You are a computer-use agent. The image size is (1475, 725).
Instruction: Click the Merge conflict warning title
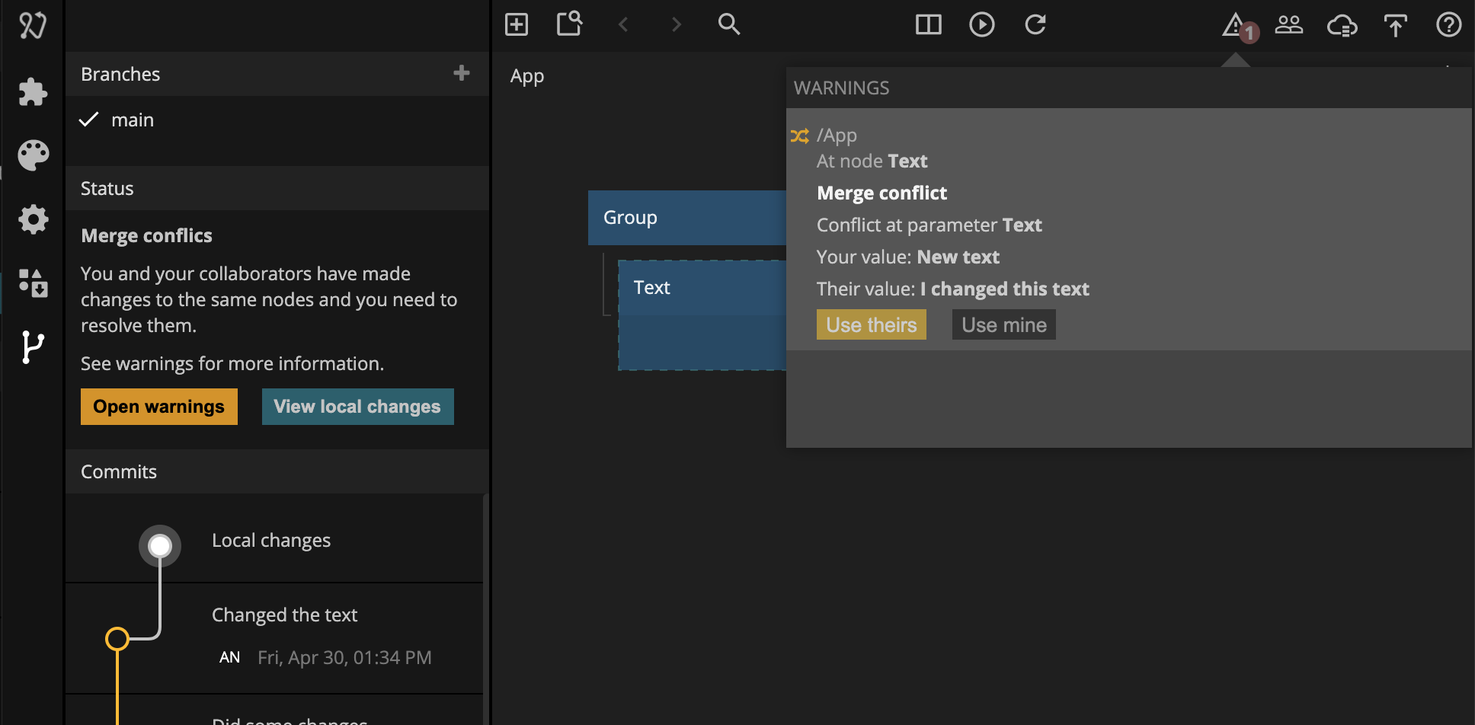[x=881, y=193]
